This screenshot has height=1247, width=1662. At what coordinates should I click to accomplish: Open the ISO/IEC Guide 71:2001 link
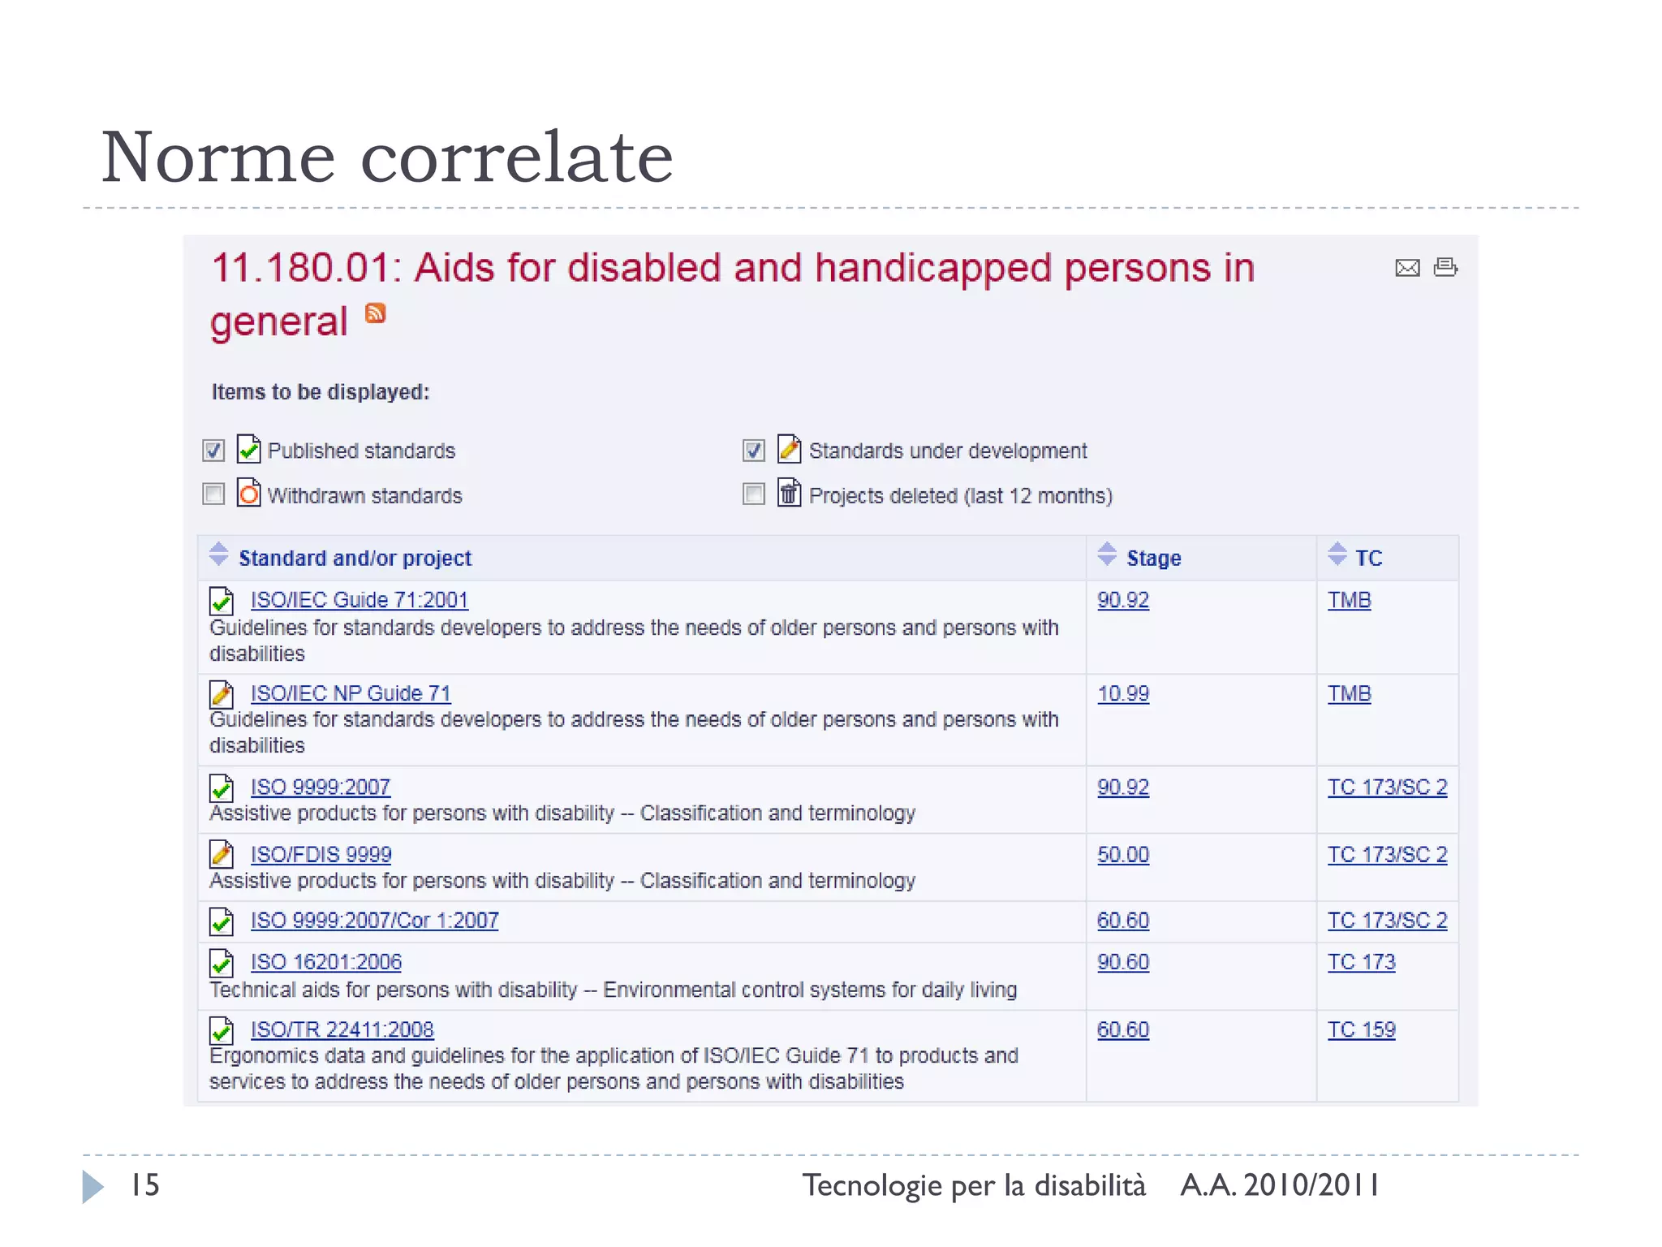360,600
